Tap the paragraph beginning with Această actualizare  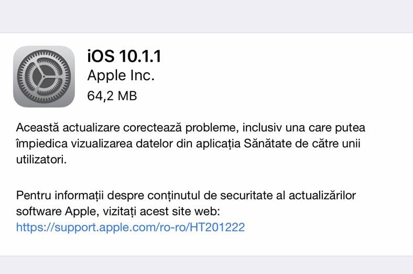click(x=191, y=144)
